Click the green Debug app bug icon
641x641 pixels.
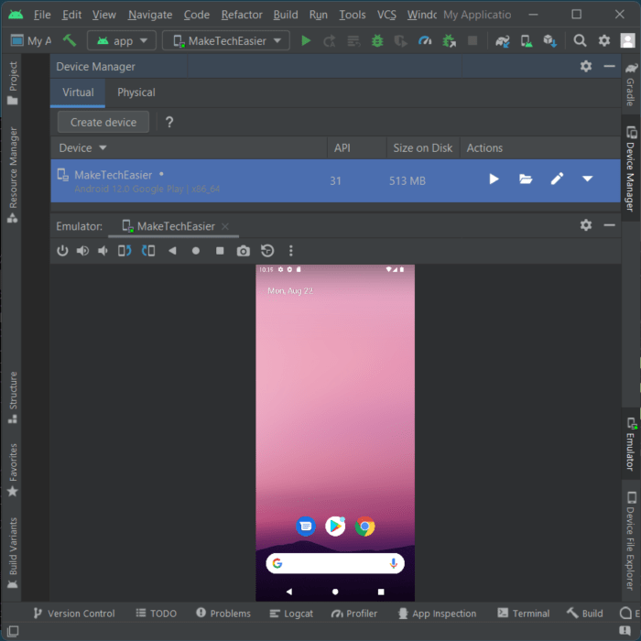[x=377, y=41]
